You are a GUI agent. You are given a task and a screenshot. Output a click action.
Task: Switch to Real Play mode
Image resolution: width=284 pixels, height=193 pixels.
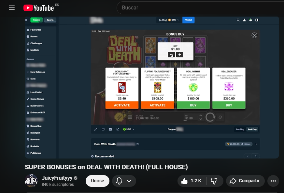252,129
